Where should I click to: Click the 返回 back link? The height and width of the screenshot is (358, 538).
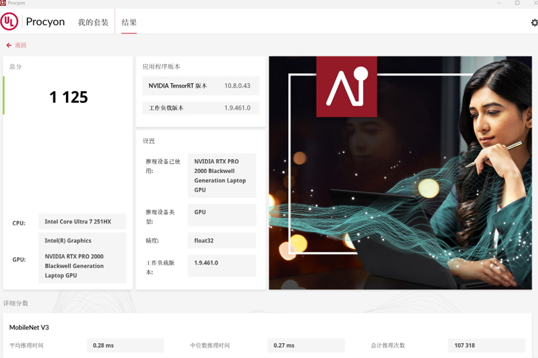coord(21,45)
